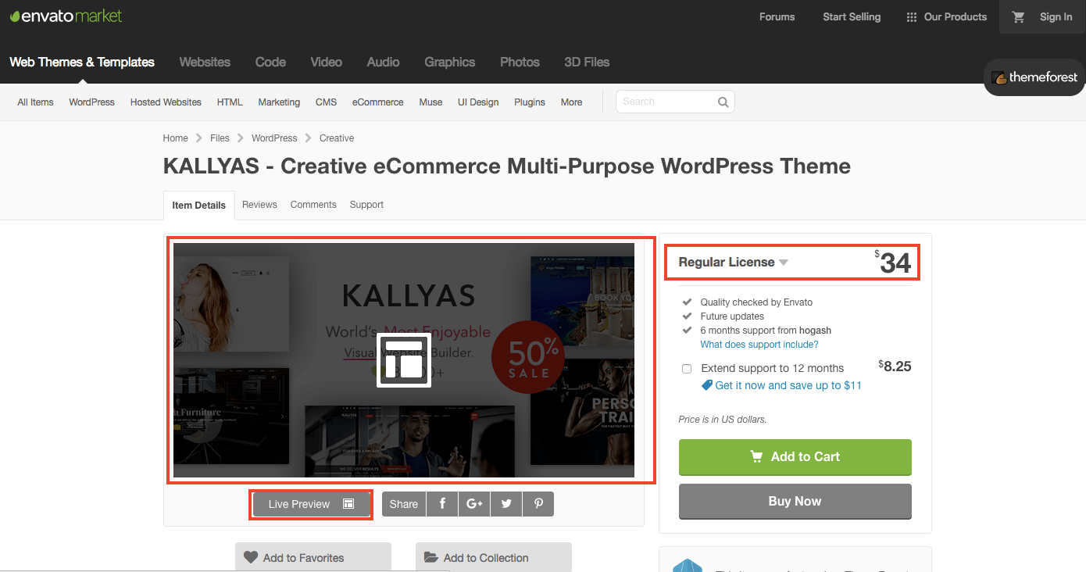Click hogash author name
The image size is (1086, 572).
click(814, 331)
